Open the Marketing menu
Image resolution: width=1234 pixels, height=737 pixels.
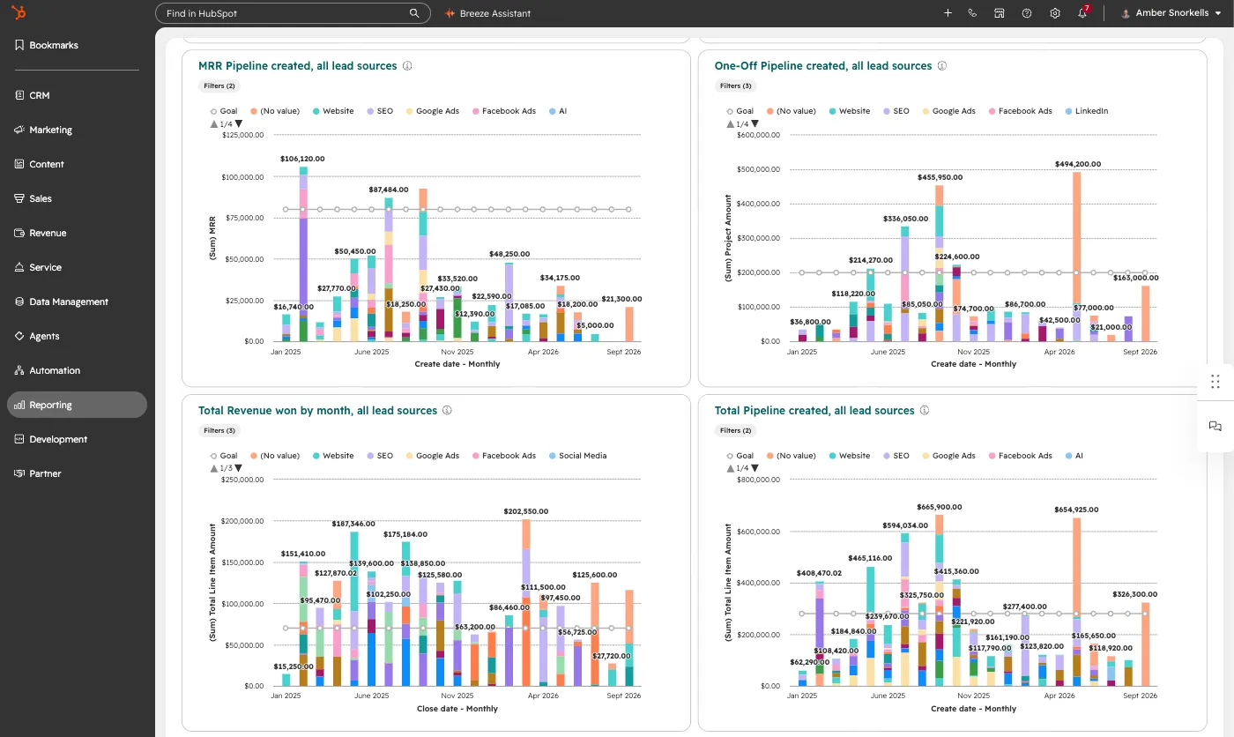click(44, 130)
